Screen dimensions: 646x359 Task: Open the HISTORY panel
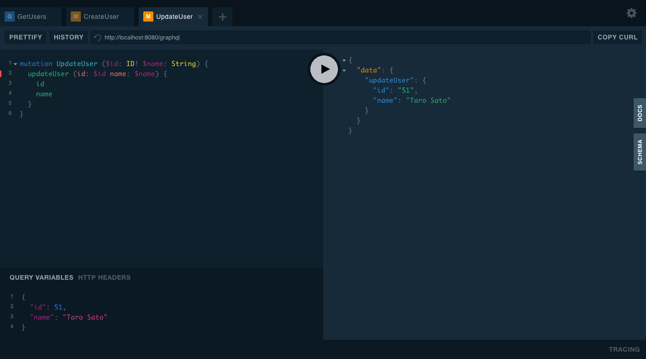[68, 37]
